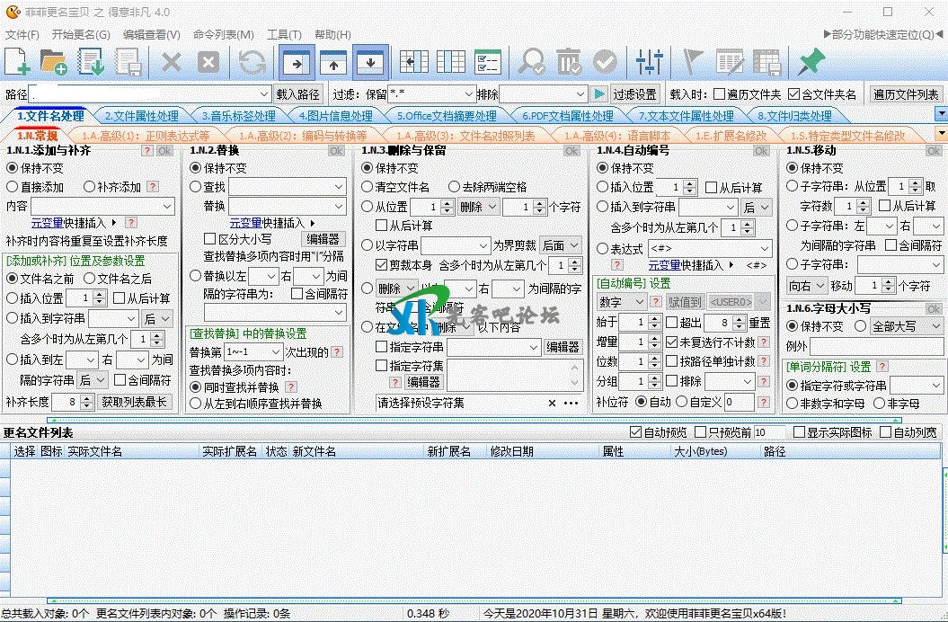Enable the 遍历文件夹 checkbox
The height and width of the screenshot is (622, 948).
(x=719, y=94)
